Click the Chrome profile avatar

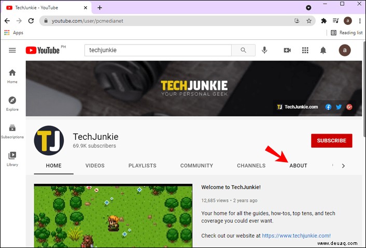click(x=347, y=21)
